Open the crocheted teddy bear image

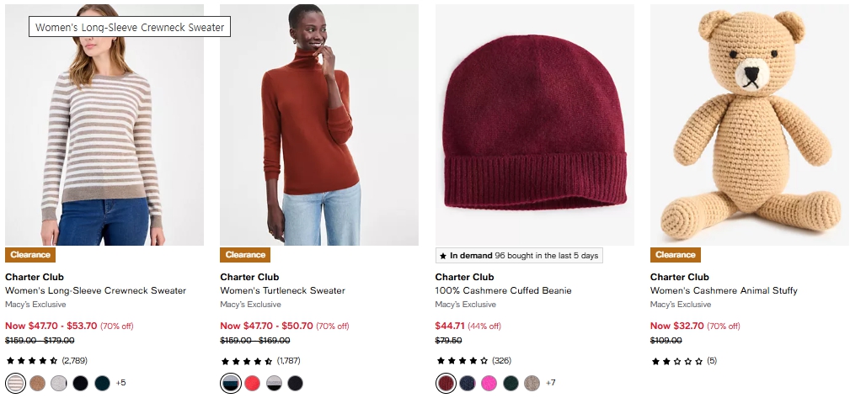[x=749, y=126]
